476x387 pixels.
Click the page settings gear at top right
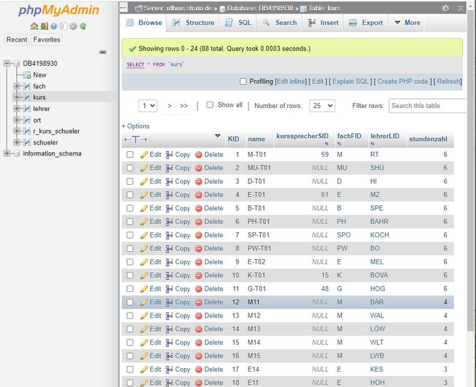point(445,8)
